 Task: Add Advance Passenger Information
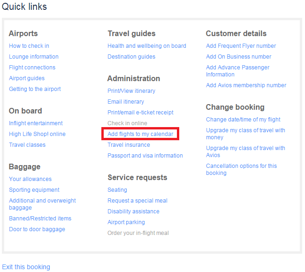point(238,71)
